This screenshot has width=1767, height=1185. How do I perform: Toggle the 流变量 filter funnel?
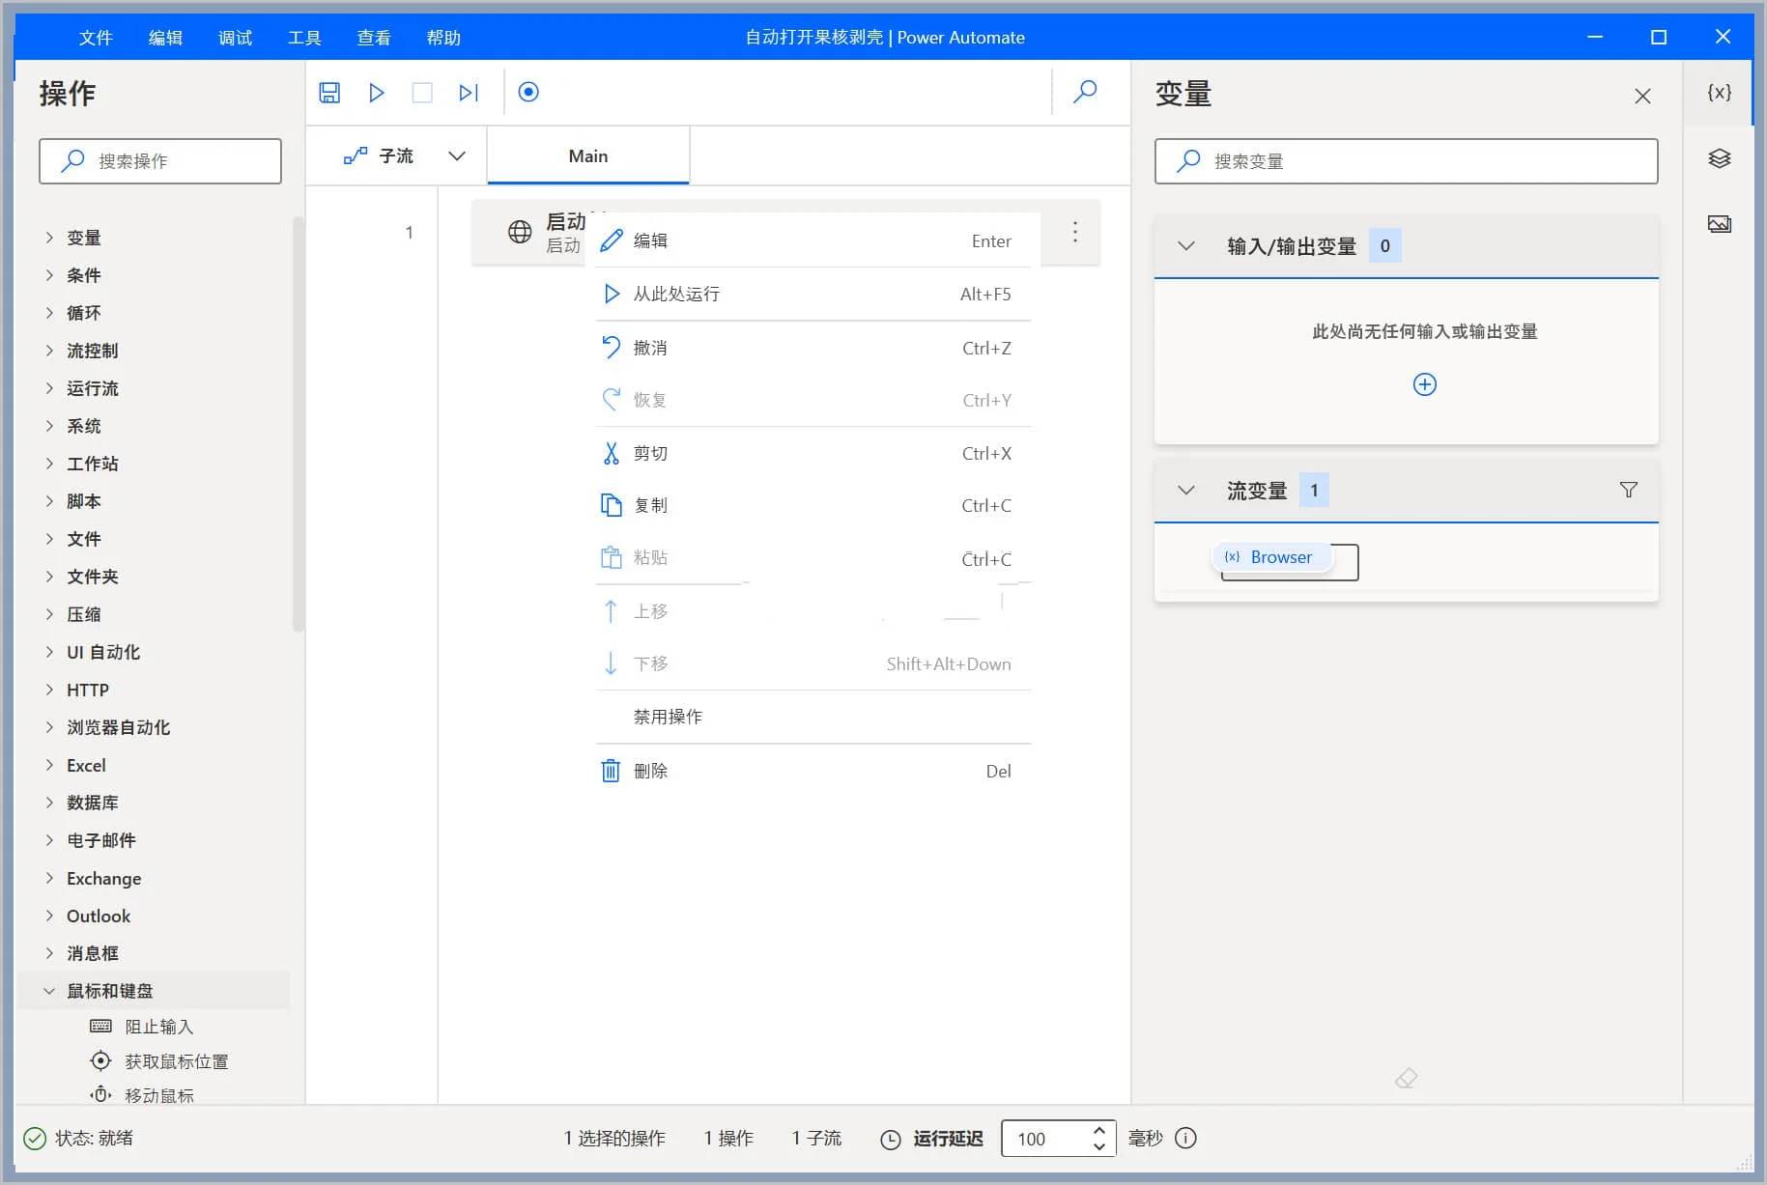click(x=1629, y=490)
